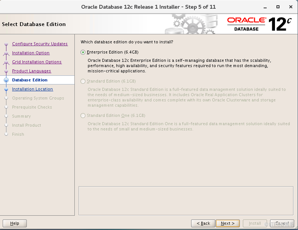Select the Enterprise Edition radio button
The width and height of the screenshot is (298, 230).
pos(83,52)
